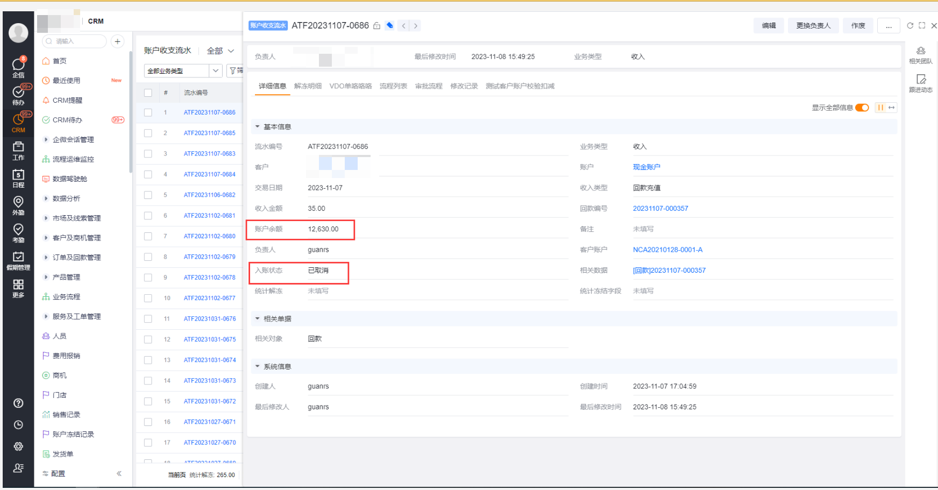
Task: Select the checkbox in the list header
Action: pyautogui.click(x=148, y=92)
